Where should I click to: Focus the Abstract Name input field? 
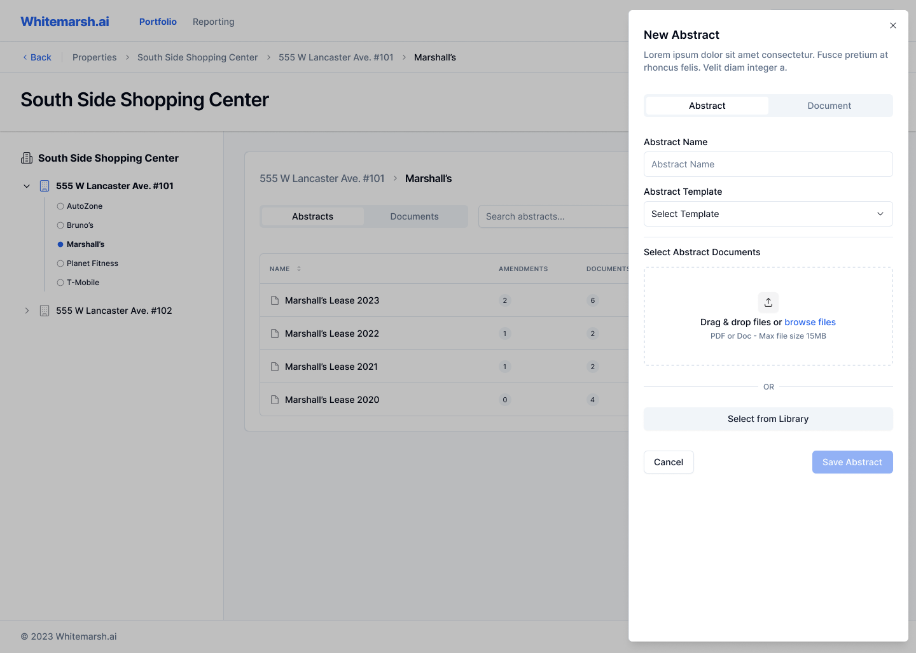[768, 164]
